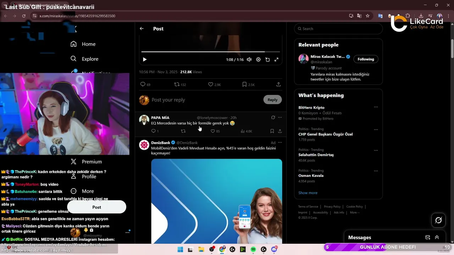Open File Explorer from the taskbar

201,249
